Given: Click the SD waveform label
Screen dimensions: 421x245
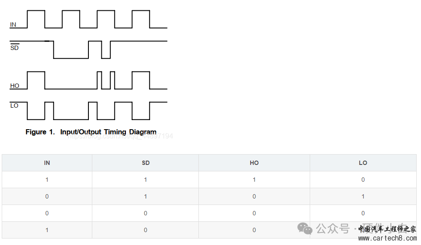Looking at the screenshot, I should click(15, 48).
